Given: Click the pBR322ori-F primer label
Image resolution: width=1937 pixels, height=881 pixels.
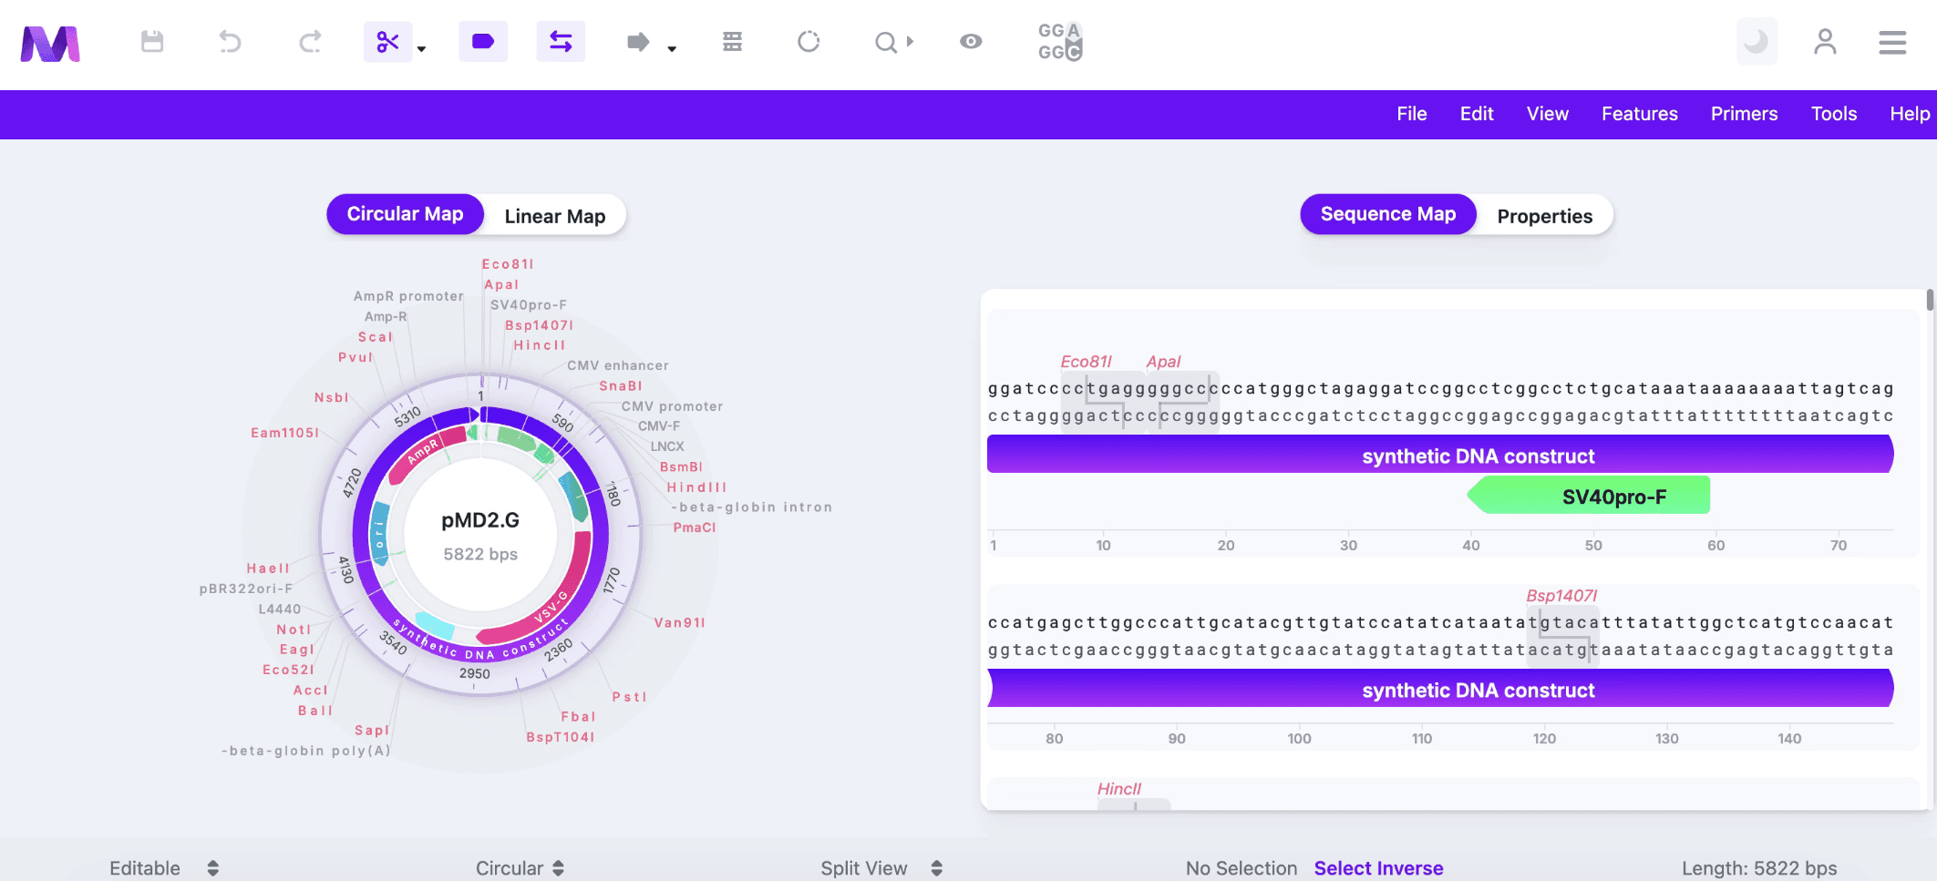Looking at the screenshot, I should (x=246, y=589).
